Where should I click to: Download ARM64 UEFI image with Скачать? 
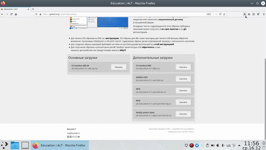(x=183, y=79)
